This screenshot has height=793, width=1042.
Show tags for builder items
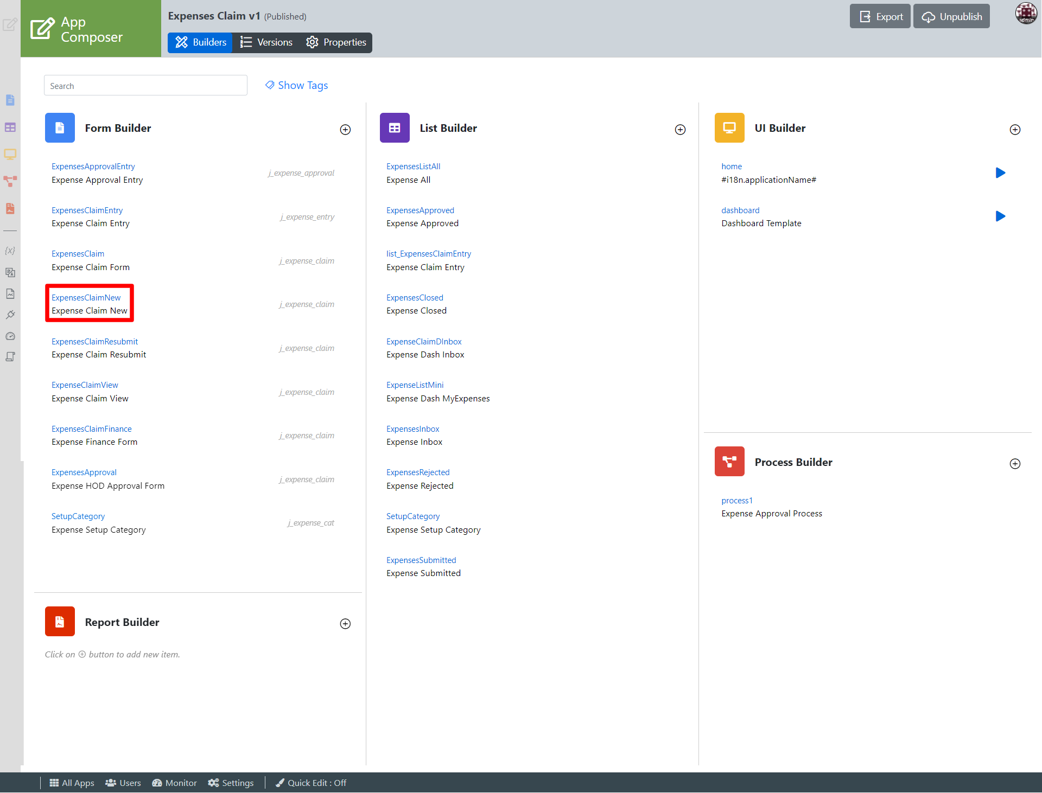(x=296, y=85)
